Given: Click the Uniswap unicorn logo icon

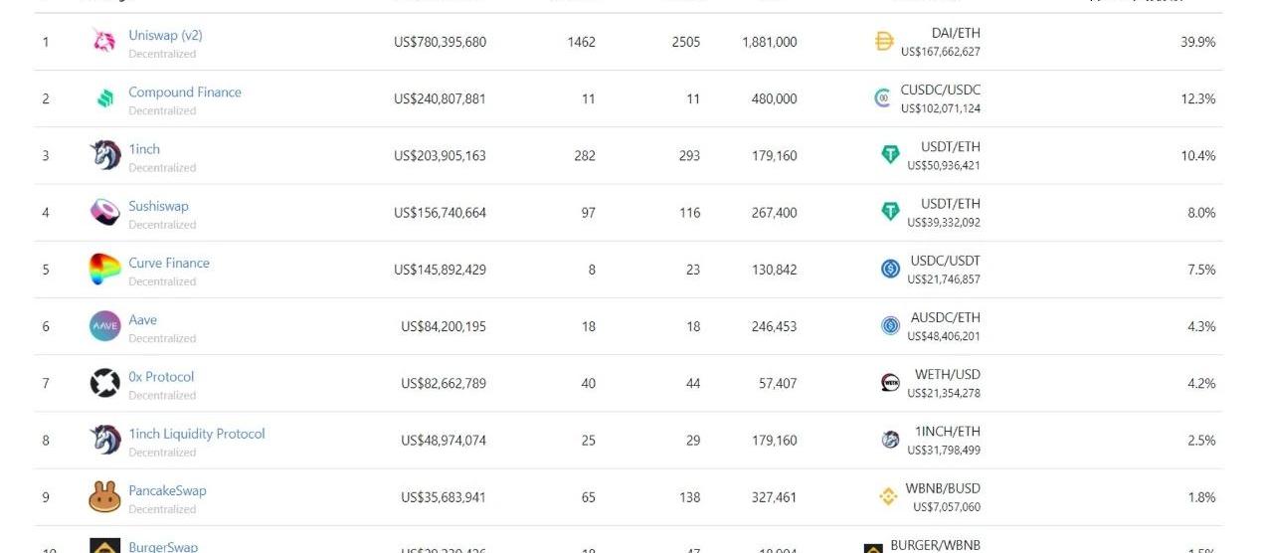Looking at the screenshot, I should (x=104, y=42).
